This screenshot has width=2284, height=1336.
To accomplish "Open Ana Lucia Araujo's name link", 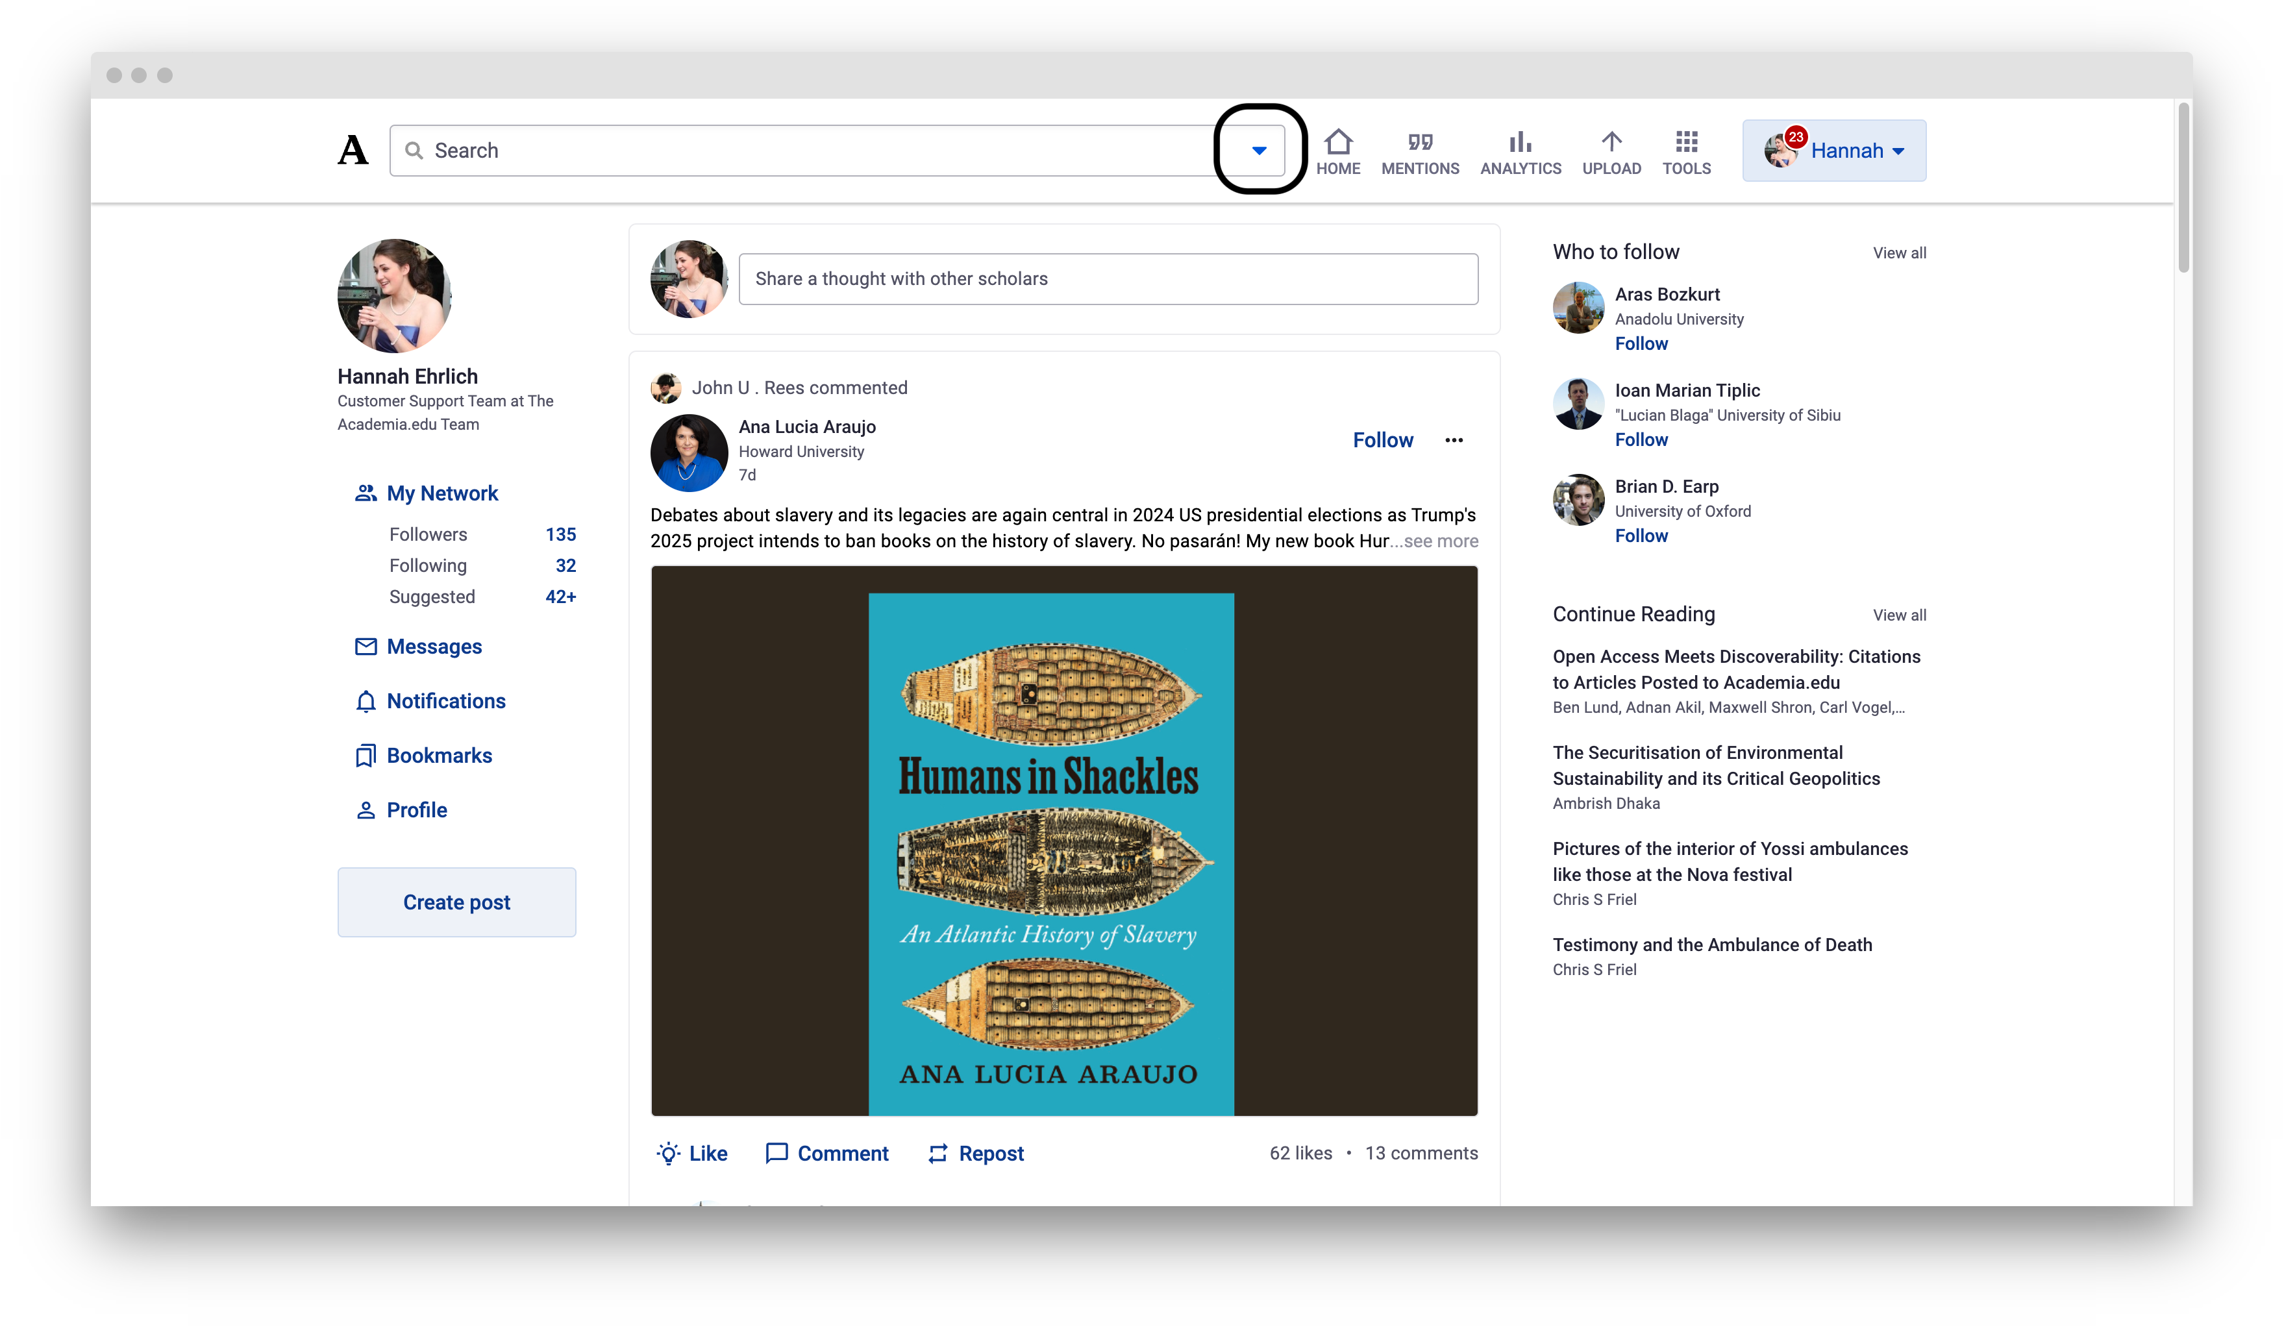I will pos(806,427).
